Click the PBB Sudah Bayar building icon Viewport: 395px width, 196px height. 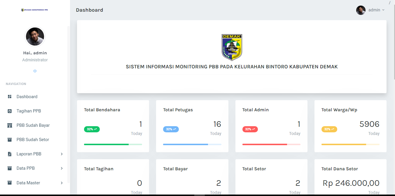(10, 125)
